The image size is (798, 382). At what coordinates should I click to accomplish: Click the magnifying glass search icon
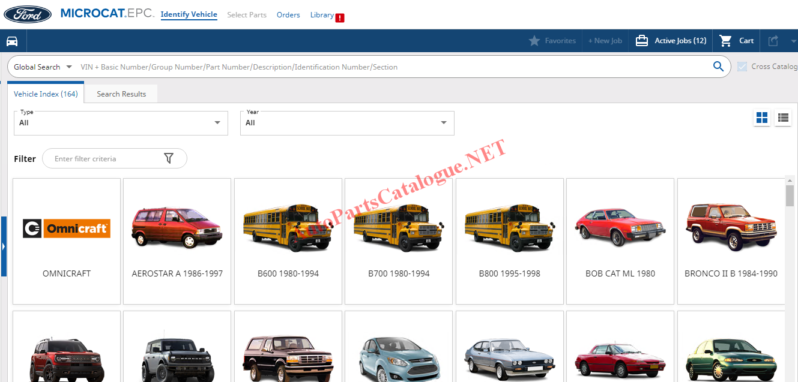click(x=718, y=67)
